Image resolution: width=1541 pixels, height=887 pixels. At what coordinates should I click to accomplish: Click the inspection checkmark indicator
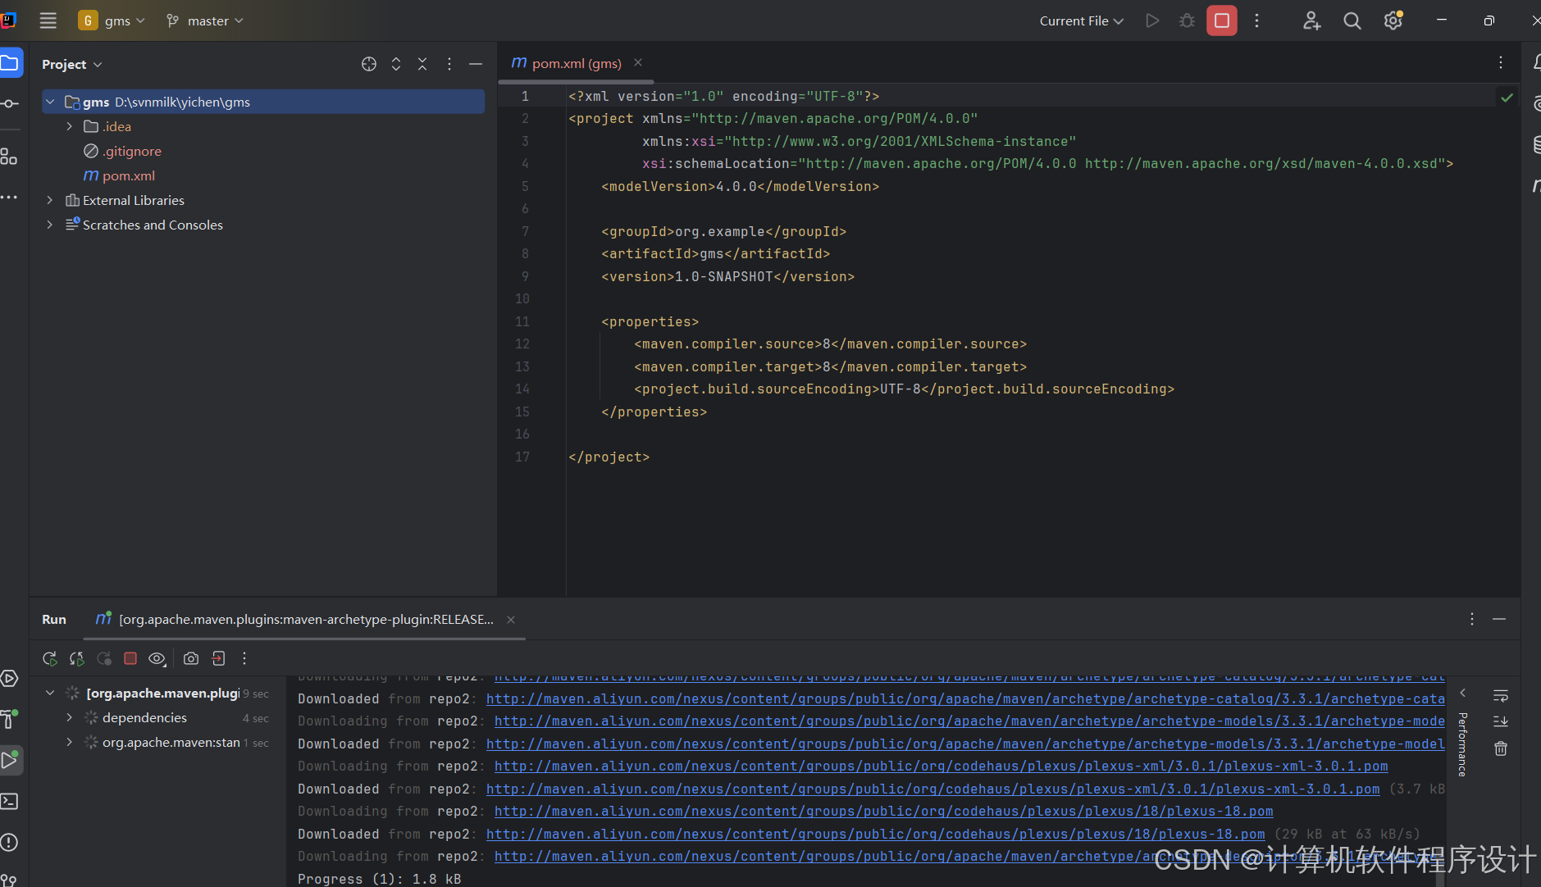pos(1507,98)
